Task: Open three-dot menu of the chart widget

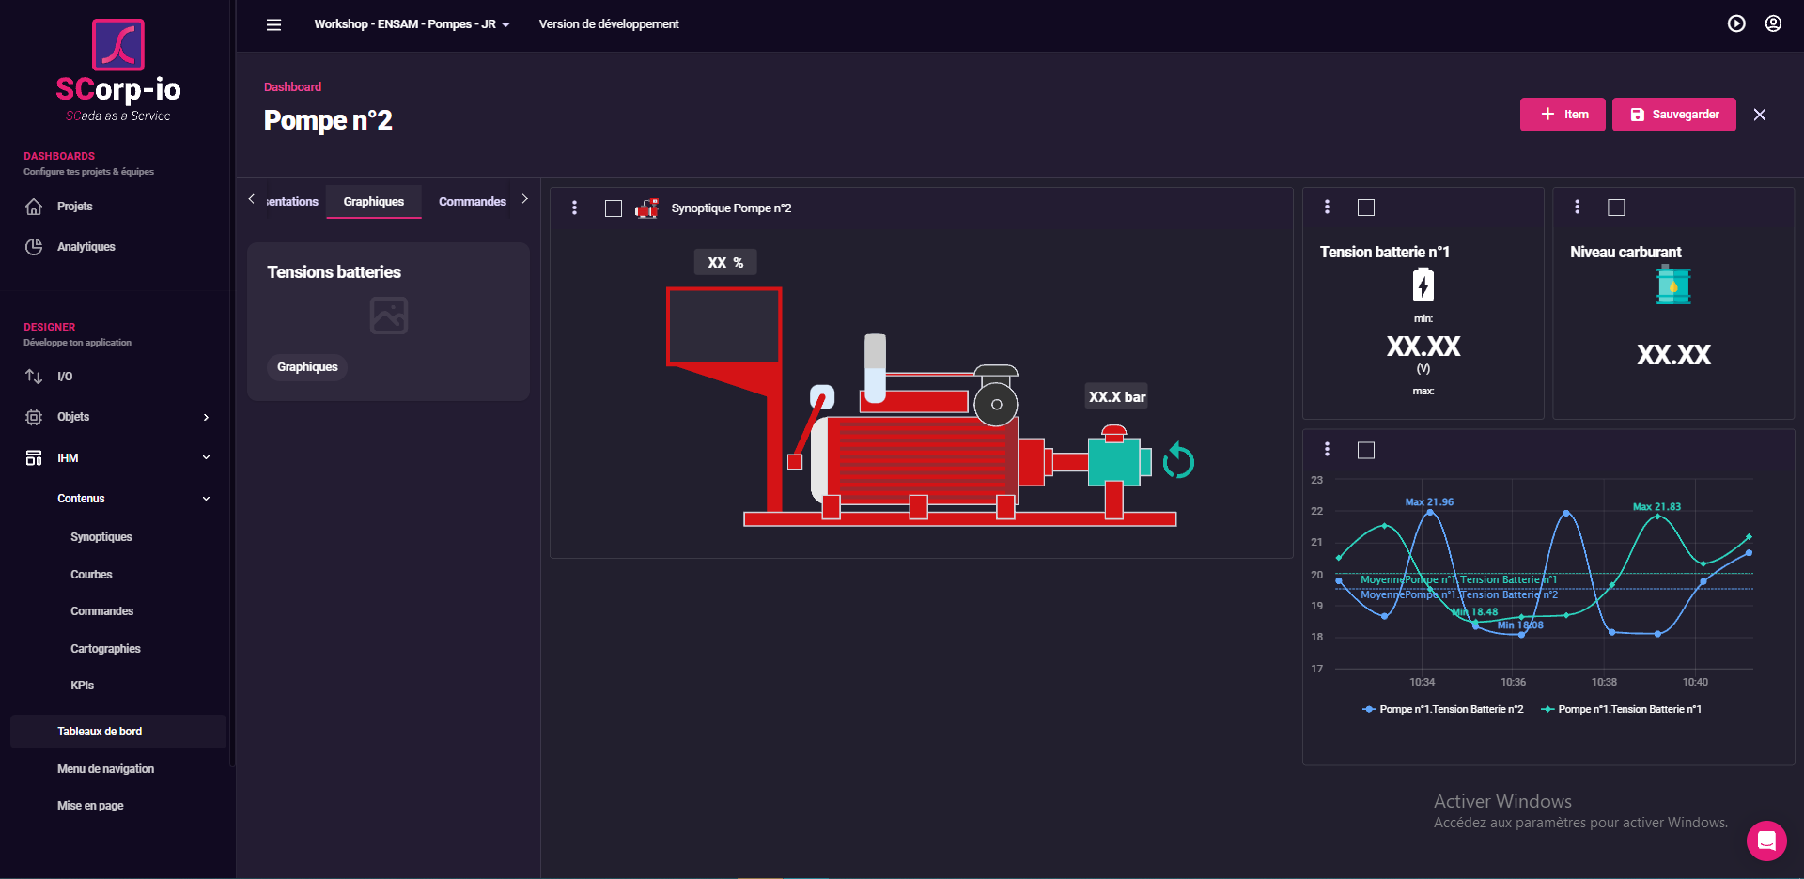Action: [x=1327, y=450]
